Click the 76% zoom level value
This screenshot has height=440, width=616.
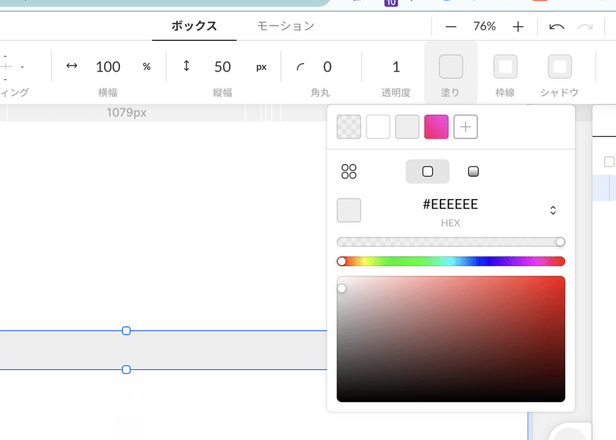[x=484, y=26]
